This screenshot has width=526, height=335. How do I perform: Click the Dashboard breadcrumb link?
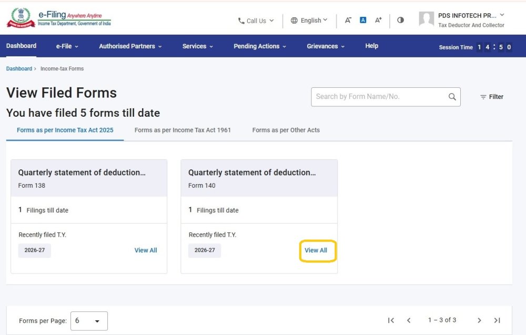(x=19, y=69)
